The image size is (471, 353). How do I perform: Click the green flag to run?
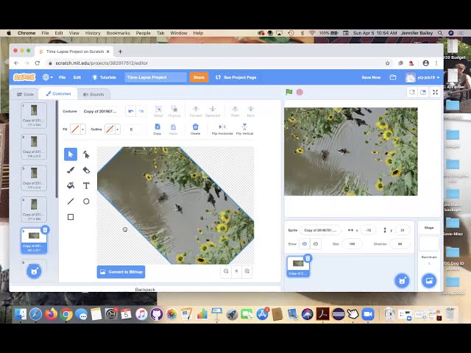coord(289,92)
